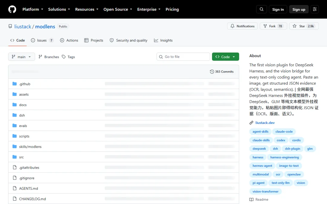The height and width of the screenshot is (204, 327).
Task: Click the .gitignore file icon
Action: (x=15, y=178)
